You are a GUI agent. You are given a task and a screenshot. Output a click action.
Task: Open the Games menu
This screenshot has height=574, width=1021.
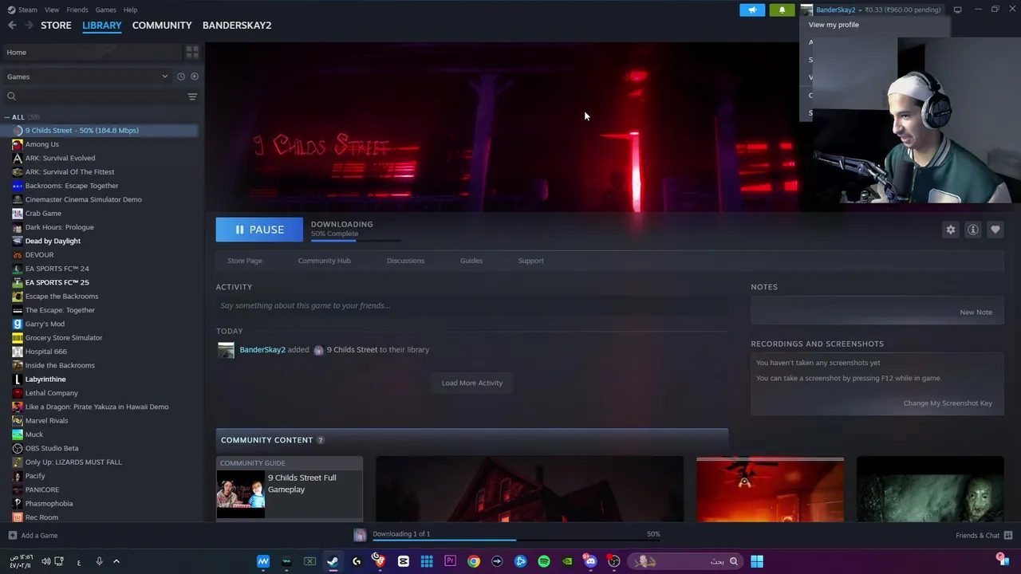coord(105,10)
